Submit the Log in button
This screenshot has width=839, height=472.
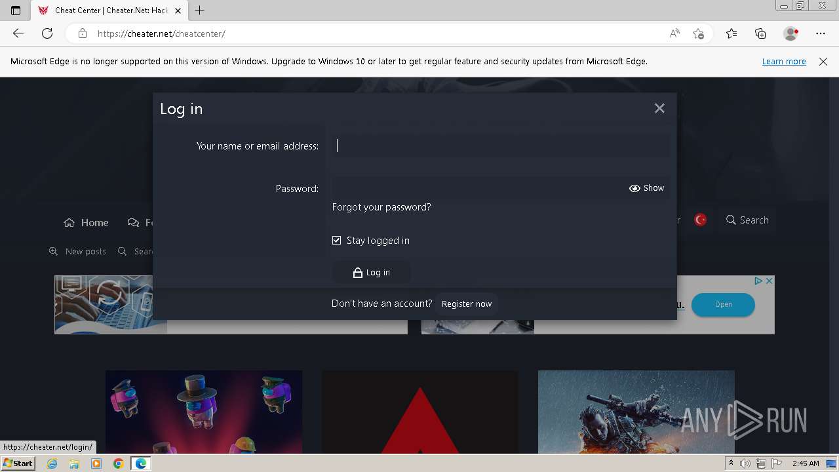click(371, 273)
